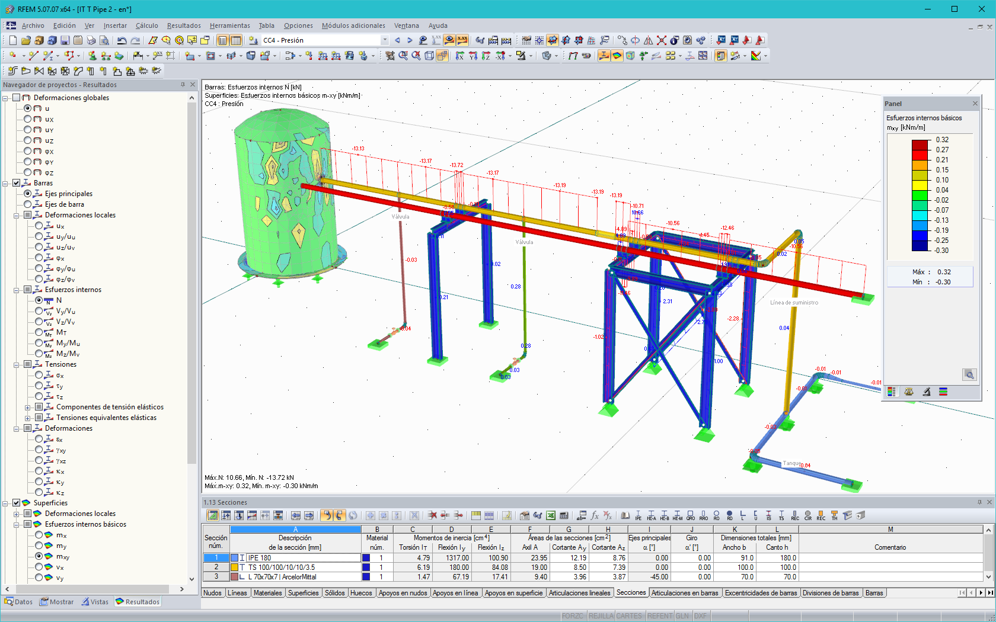996x622 pixels.
Task: Set view in Z direction
Action: tap(486, 56)
